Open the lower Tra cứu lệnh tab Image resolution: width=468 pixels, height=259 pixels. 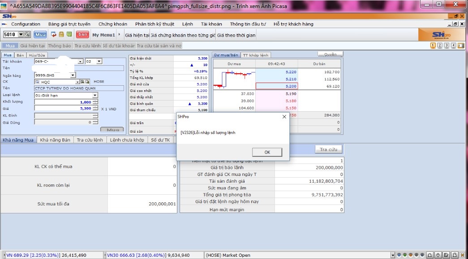pyautogui.click(x=90, y=140)
